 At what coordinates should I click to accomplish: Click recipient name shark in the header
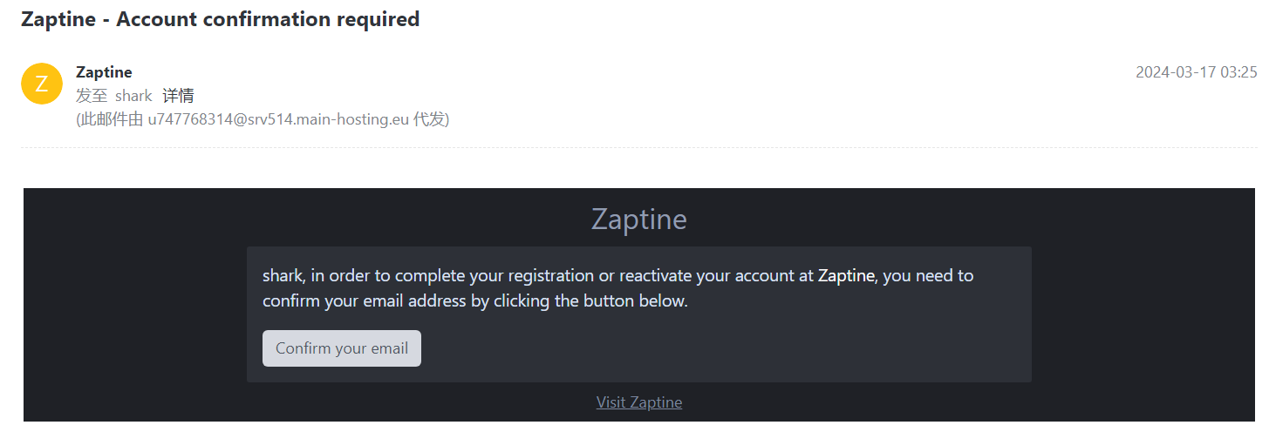(133, 96)
